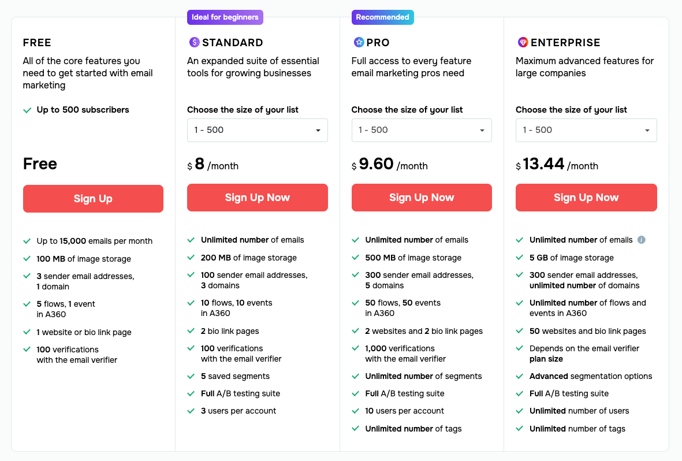Screen dimensions: 682x461
Task: Click checkmark next to Up to 500 subscribers
Action: tap(27, 110)
